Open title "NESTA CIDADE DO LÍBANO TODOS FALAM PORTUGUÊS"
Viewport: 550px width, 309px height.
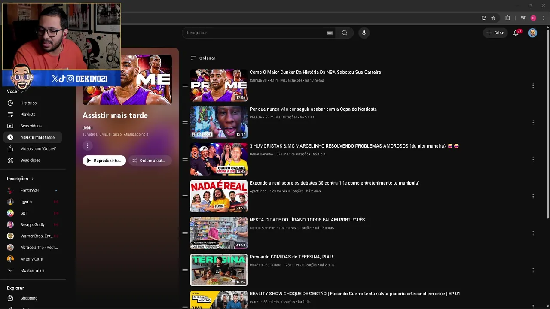click(x=307, y=220)
